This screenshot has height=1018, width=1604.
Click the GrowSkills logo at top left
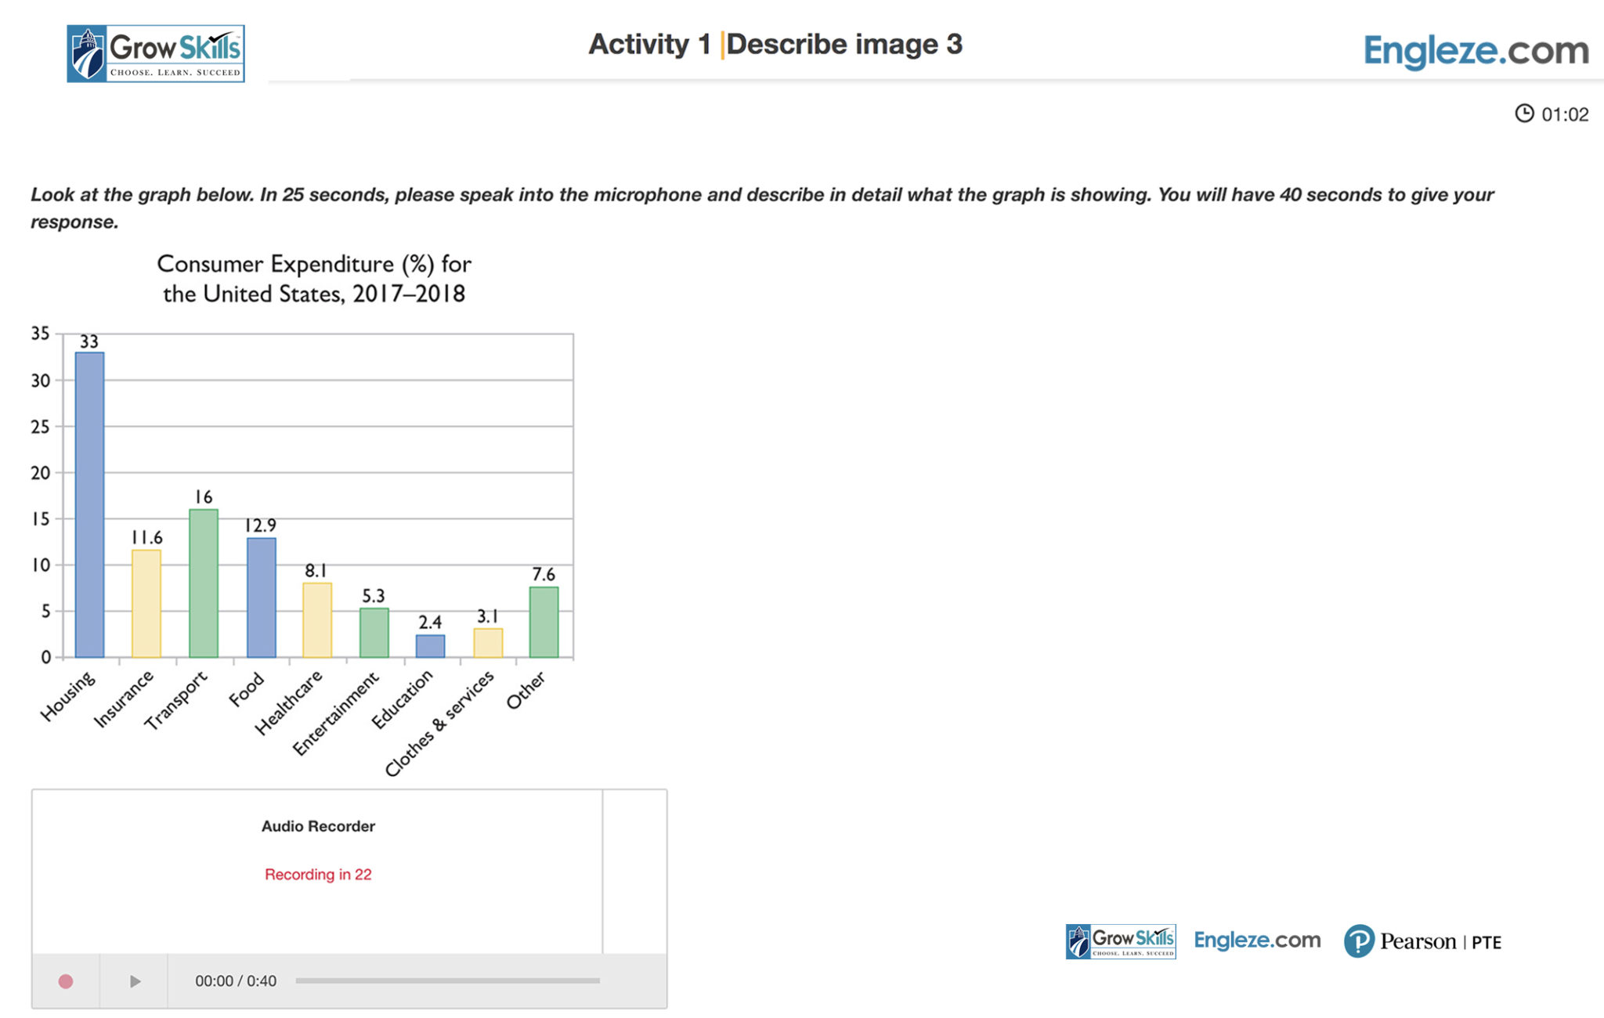coord(156,53)
